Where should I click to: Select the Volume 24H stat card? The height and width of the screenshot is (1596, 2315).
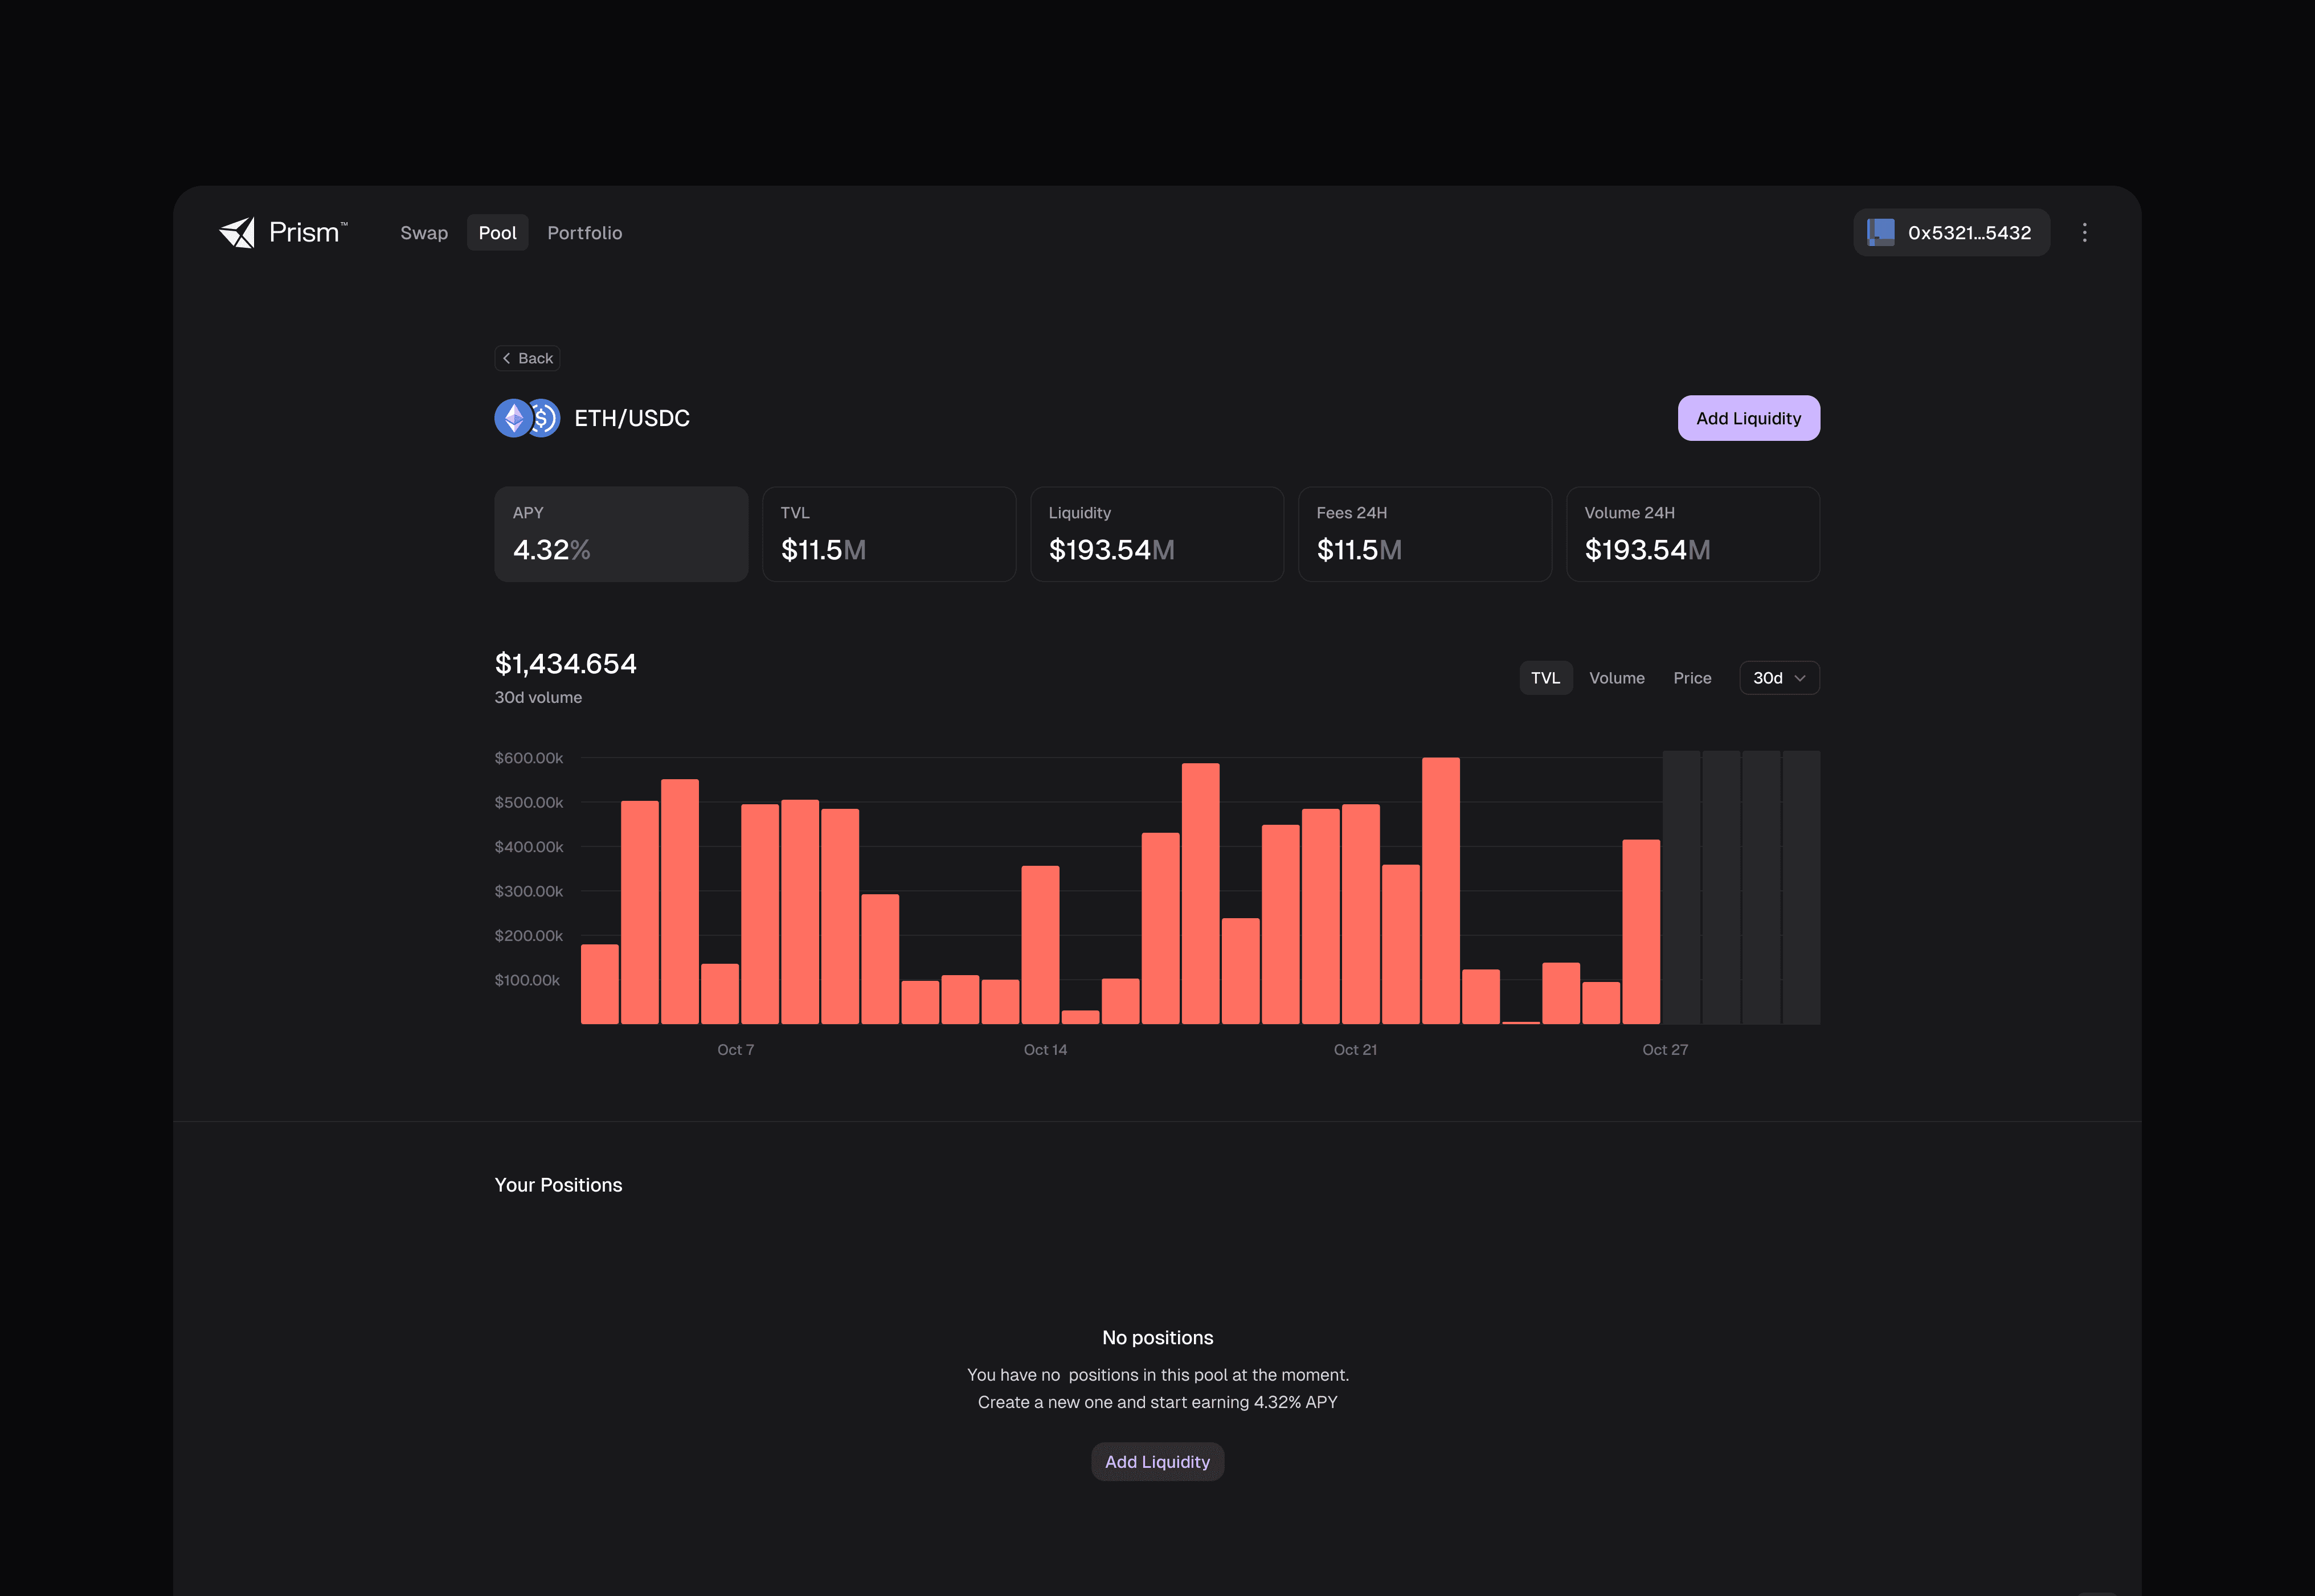[x=1692, y=534]
